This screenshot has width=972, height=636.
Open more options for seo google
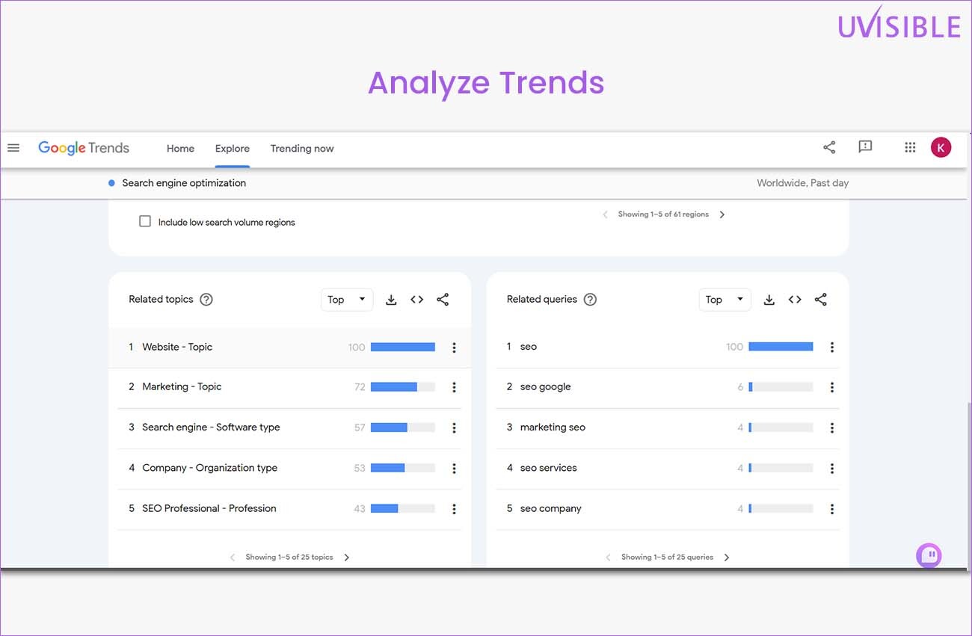tap(832, 387)
